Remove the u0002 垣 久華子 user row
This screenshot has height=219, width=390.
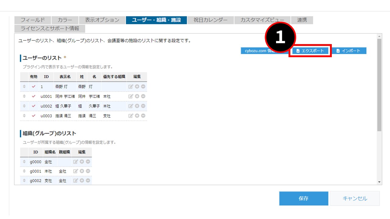click(143, 106)
